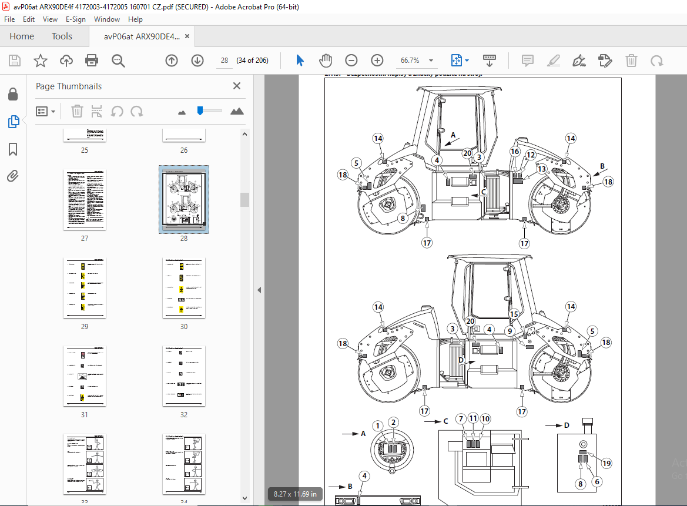Toggle scrolling mode keyboard icon
The image size is (687, 506).
pos(489,61)
